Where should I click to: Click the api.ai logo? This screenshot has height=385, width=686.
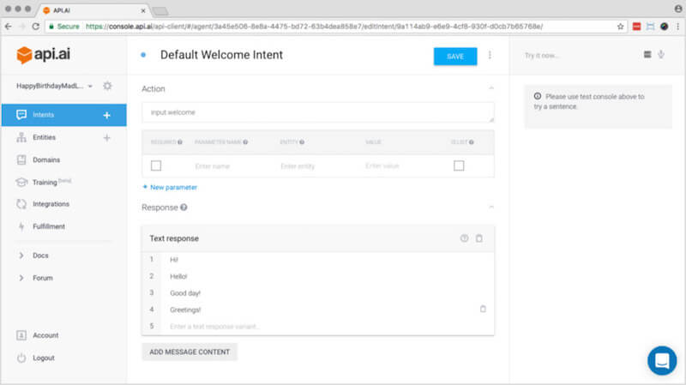click(x=43, y=55)
